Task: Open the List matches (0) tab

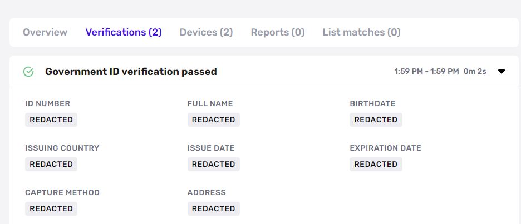Action: tap(361, 32)
